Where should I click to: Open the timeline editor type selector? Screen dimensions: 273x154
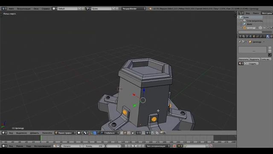coord(4,146)
